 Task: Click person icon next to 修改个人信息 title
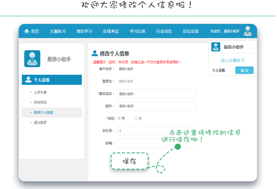(94, 53)
